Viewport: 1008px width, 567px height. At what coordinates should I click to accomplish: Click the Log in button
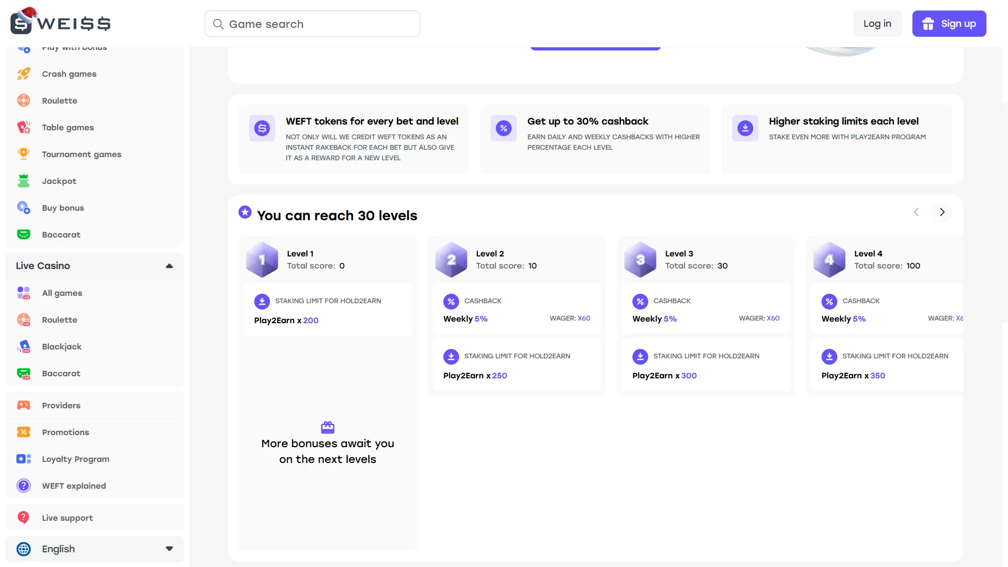pos(877,24)
